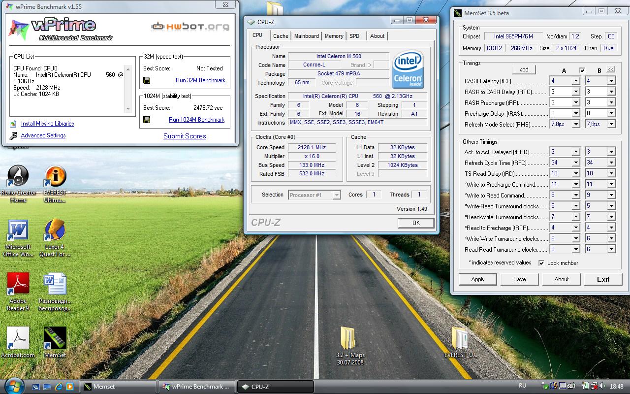
Task: Click the save icon beside 32M benchmark
Action: pyautogui.click(x=147, y=80)
